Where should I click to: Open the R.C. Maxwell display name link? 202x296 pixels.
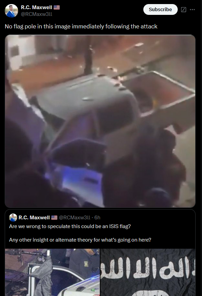pyautogui.click(x=36, y=7)
